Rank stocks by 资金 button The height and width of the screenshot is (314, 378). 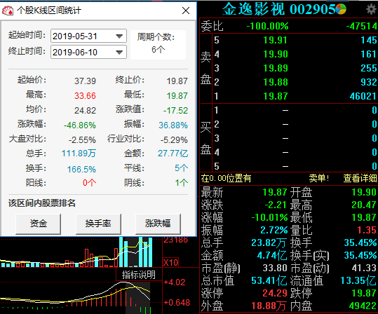38,224
